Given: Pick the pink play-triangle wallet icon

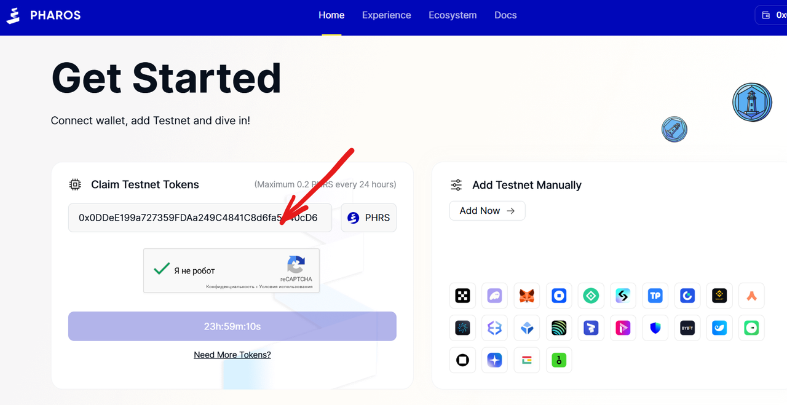Looking at the screenshot, I should 623,328.
